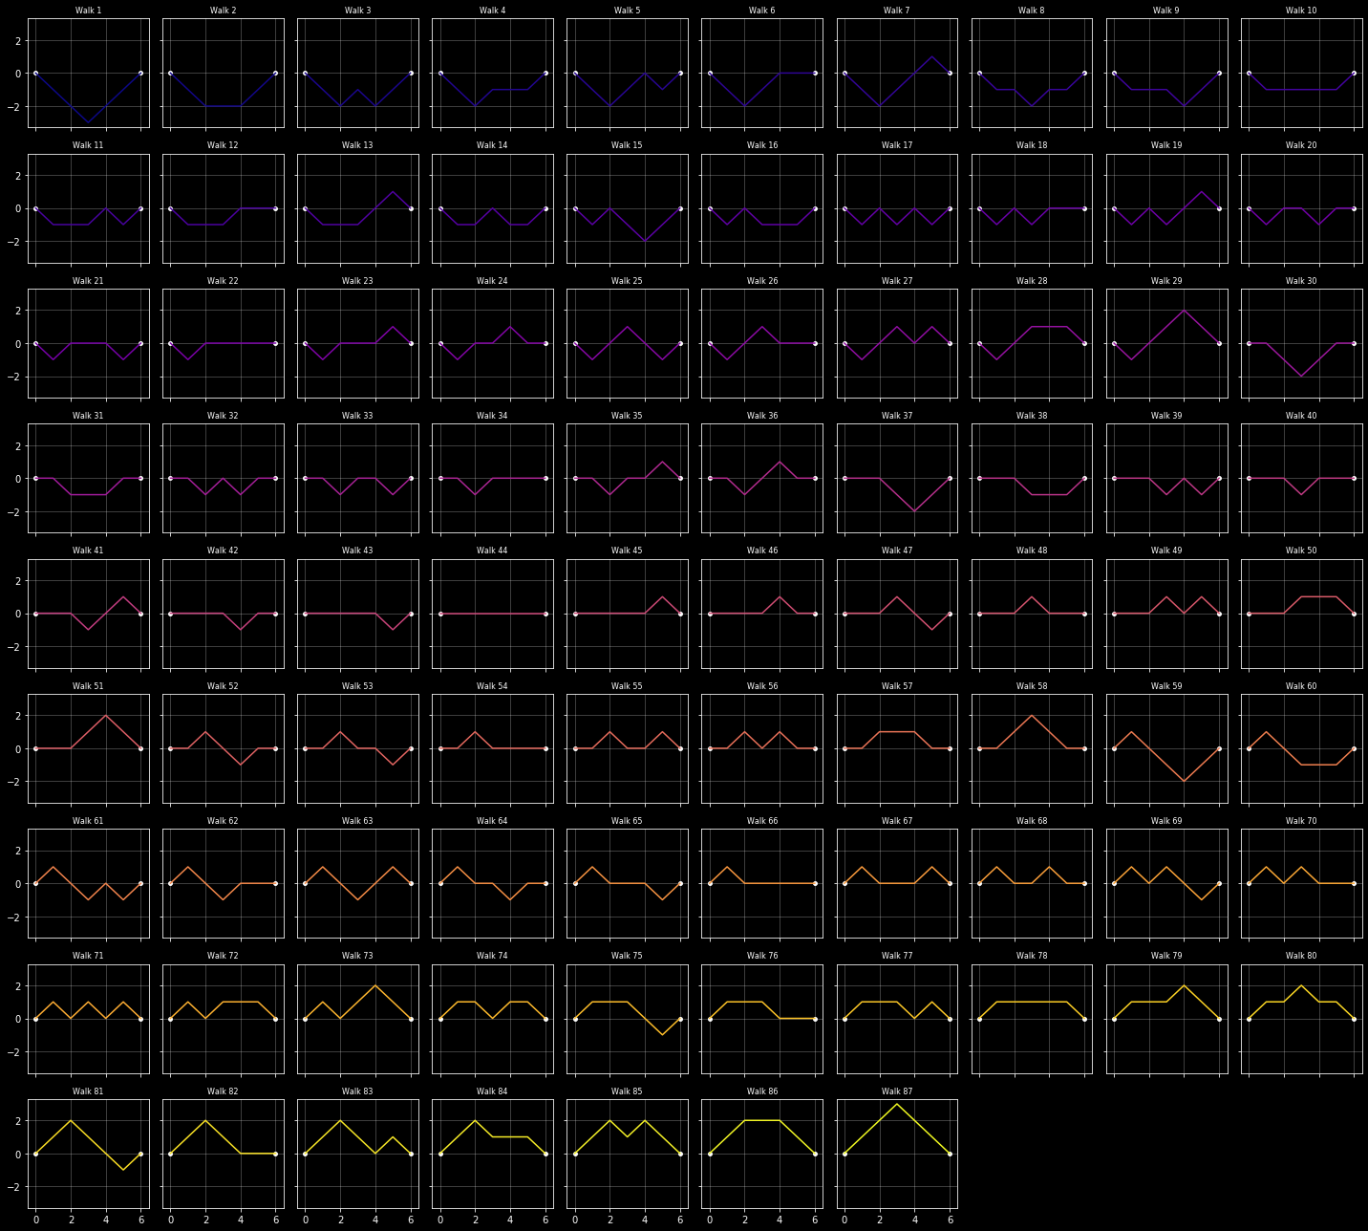Viewport: 1368px width, 1231px height.
Task: Click the Walk 71 zigzag plot
Action: (88, 1019)
